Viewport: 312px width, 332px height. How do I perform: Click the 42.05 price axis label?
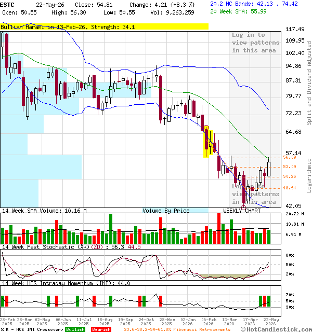click(293, 206)
